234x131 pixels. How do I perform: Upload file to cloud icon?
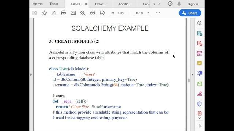(x=54, y=13)
